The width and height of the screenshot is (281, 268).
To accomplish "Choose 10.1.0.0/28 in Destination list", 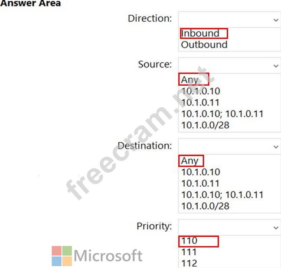I will [206, 206].
